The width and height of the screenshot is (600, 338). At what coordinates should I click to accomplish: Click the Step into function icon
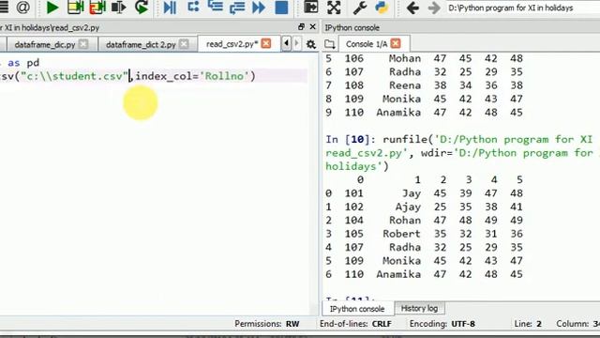(x=215, y=7)
